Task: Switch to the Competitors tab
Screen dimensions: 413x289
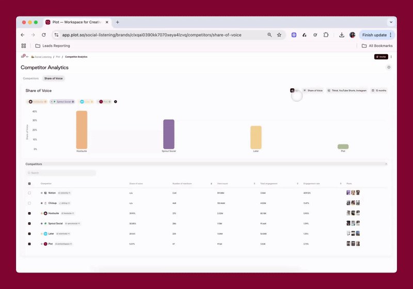Action: tap(31, 78)
